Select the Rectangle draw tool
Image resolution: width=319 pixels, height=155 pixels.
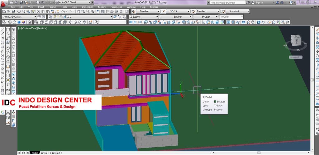[x=2, y=47]
